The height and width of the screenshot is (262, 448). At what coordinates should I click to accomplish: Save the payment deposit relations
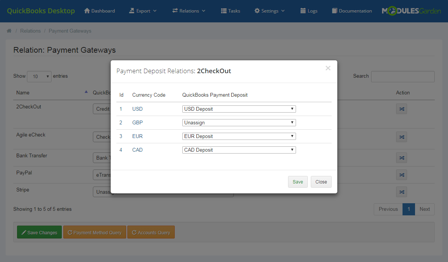pyautogui.click(x=298, y=182)
